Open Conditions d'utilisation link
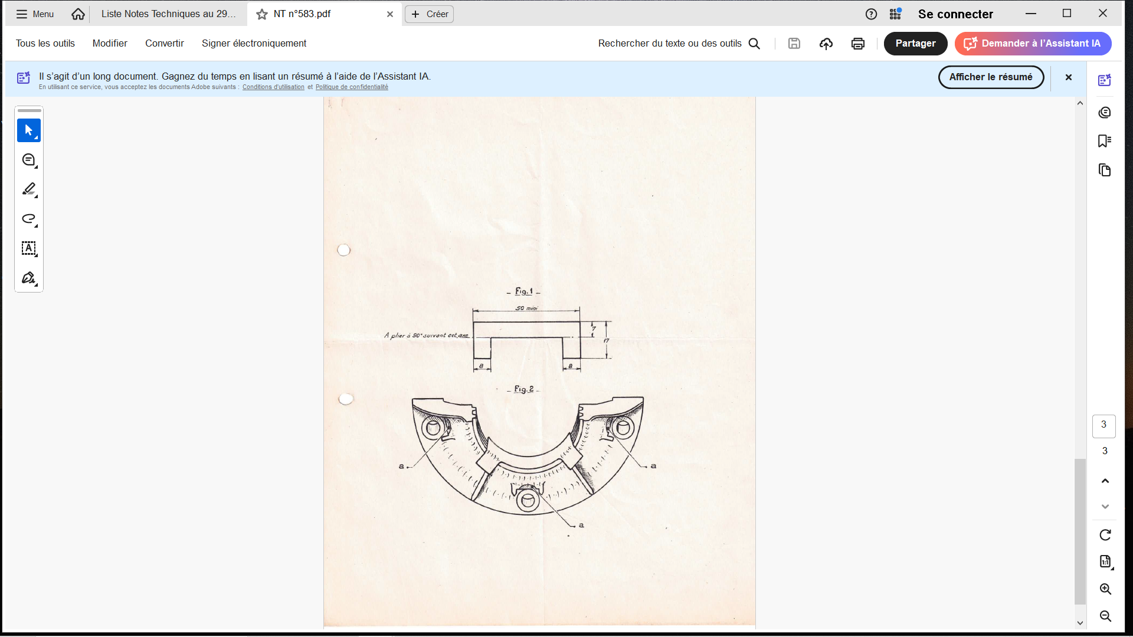This screenshot has width=1133, height=637. 273,87
